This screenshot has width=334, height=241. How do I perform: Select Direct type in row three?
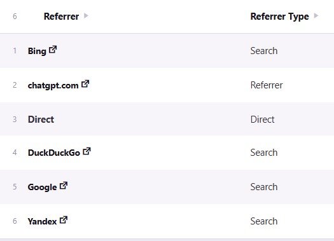pos(262,120)
